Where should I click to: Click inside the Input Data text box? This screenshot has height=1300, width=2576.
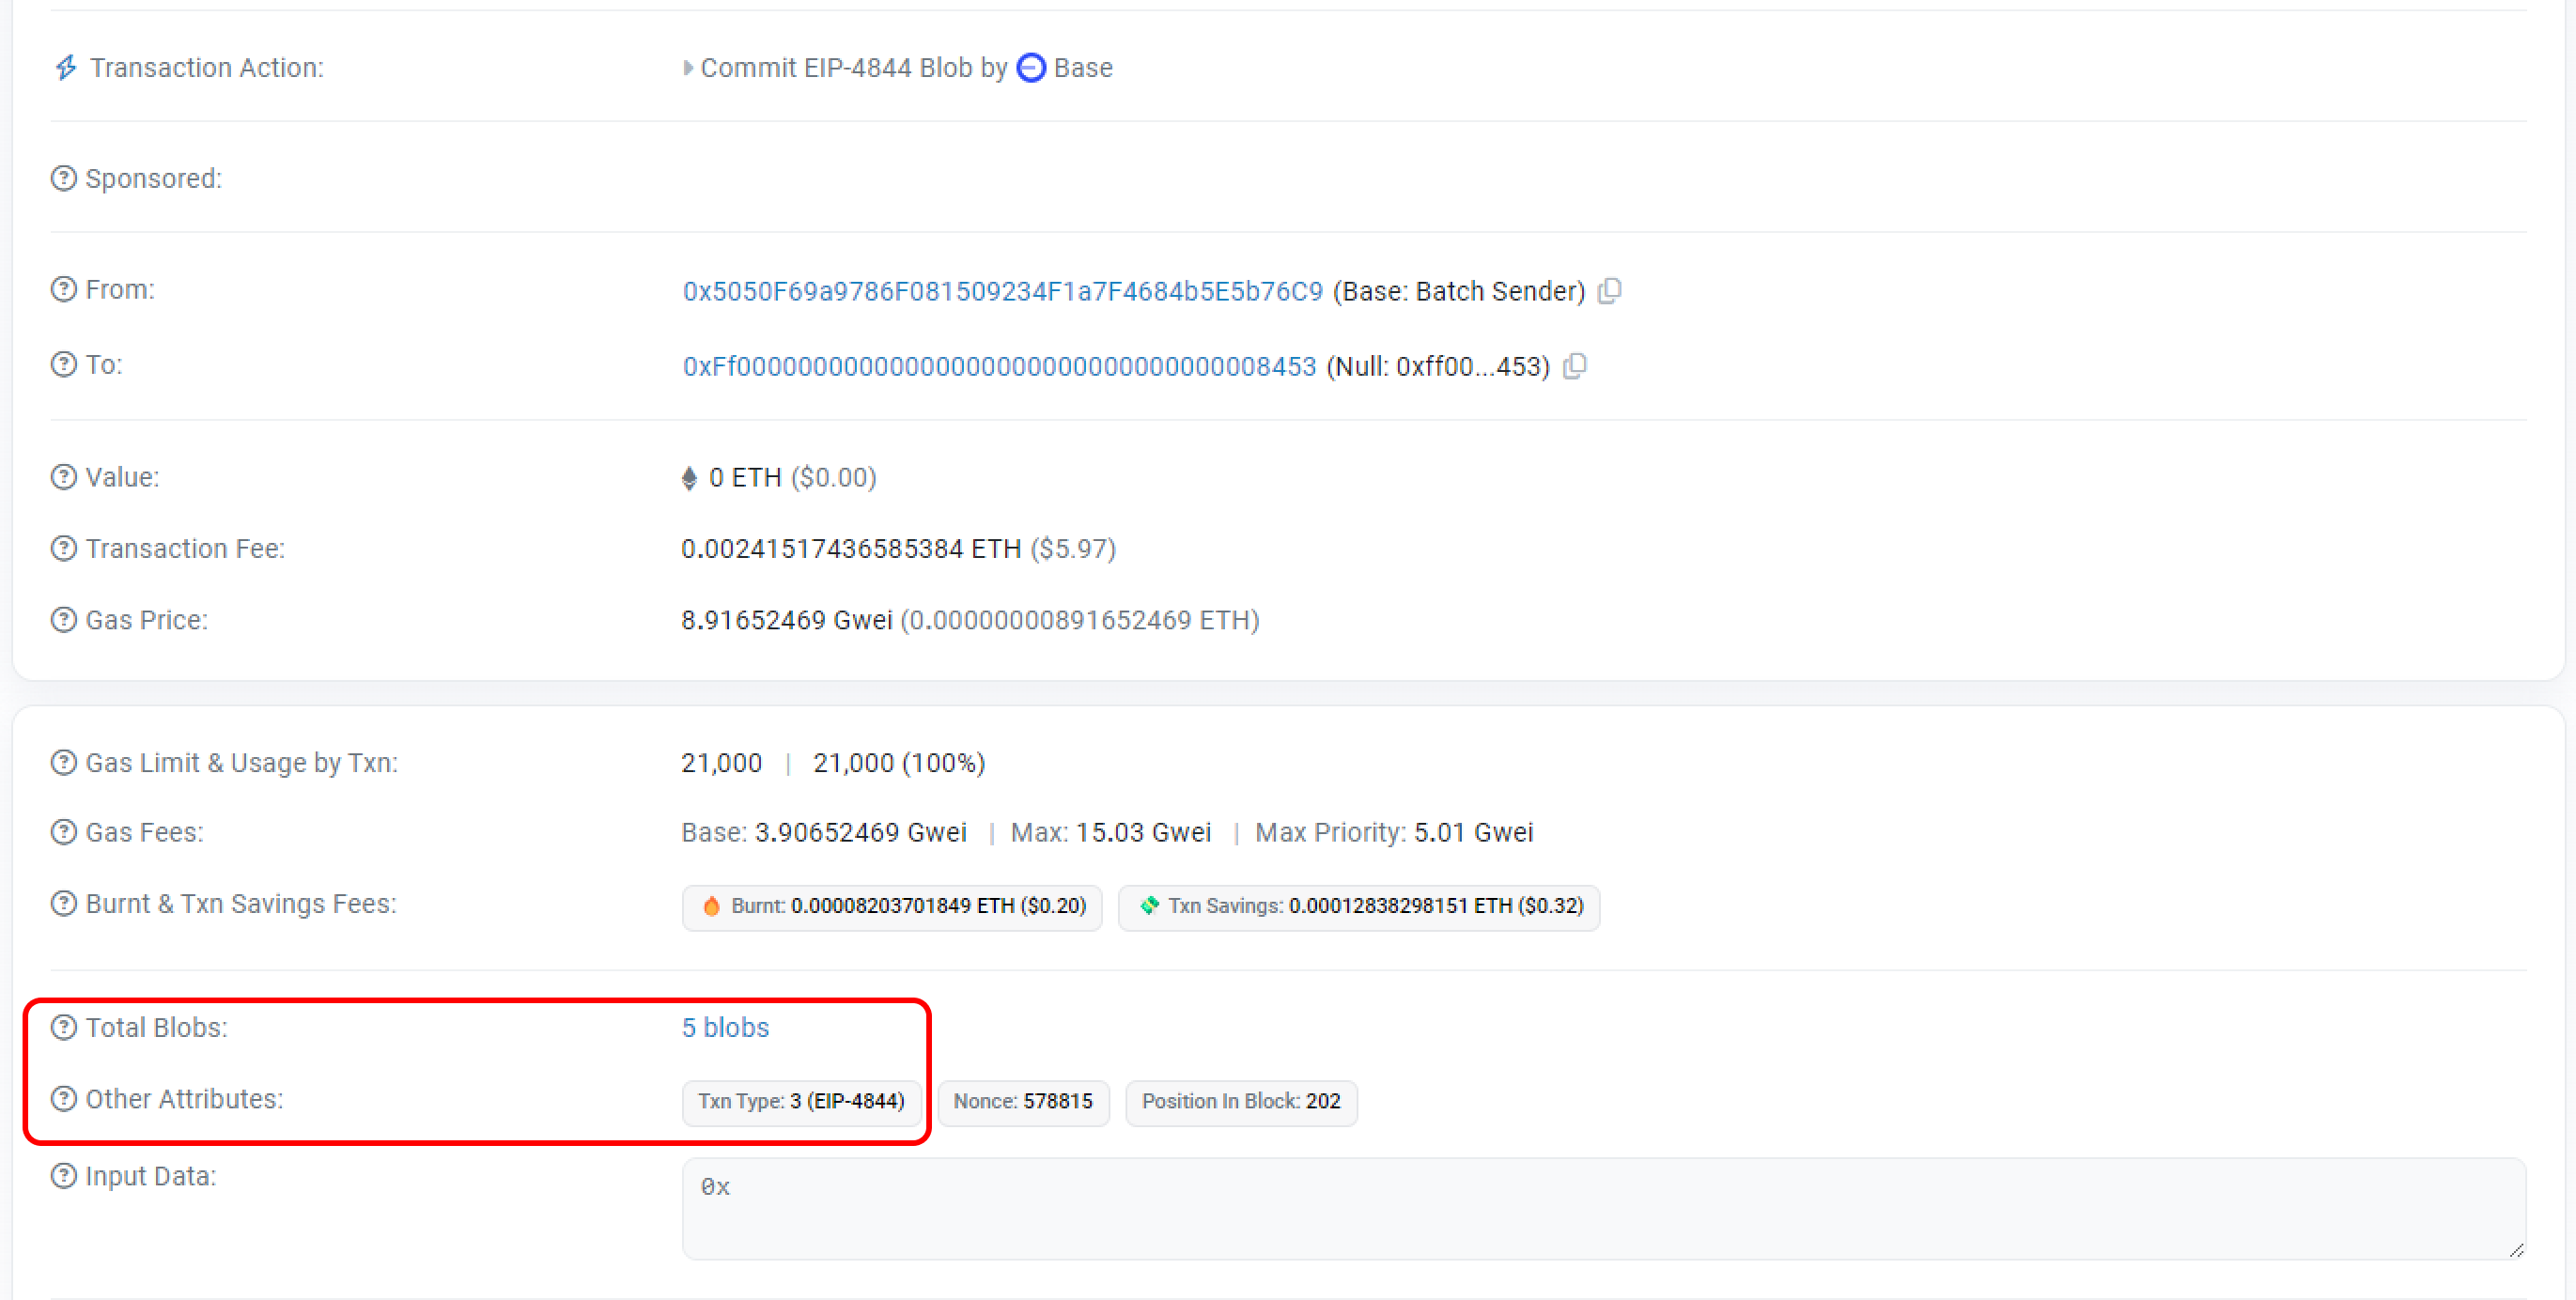pos(1600,1208)
